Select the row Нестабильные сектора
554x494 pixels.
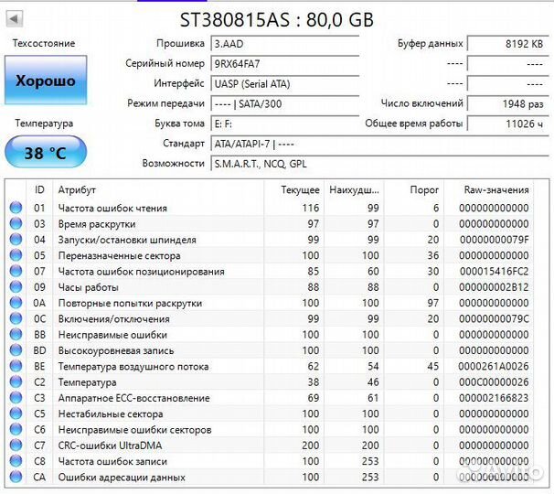pos(269,413)
